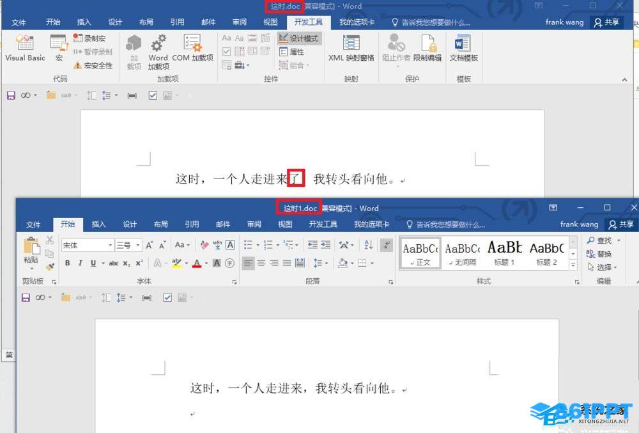This screenshot has width=639, height=433.
Task: Toggle subscript formatting
Action: point(127,263)
